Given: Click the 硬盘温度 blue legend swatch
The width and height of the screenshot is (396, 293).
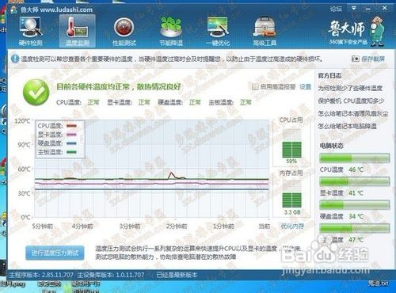Looking at the screenshot, I should coord(71,143).
